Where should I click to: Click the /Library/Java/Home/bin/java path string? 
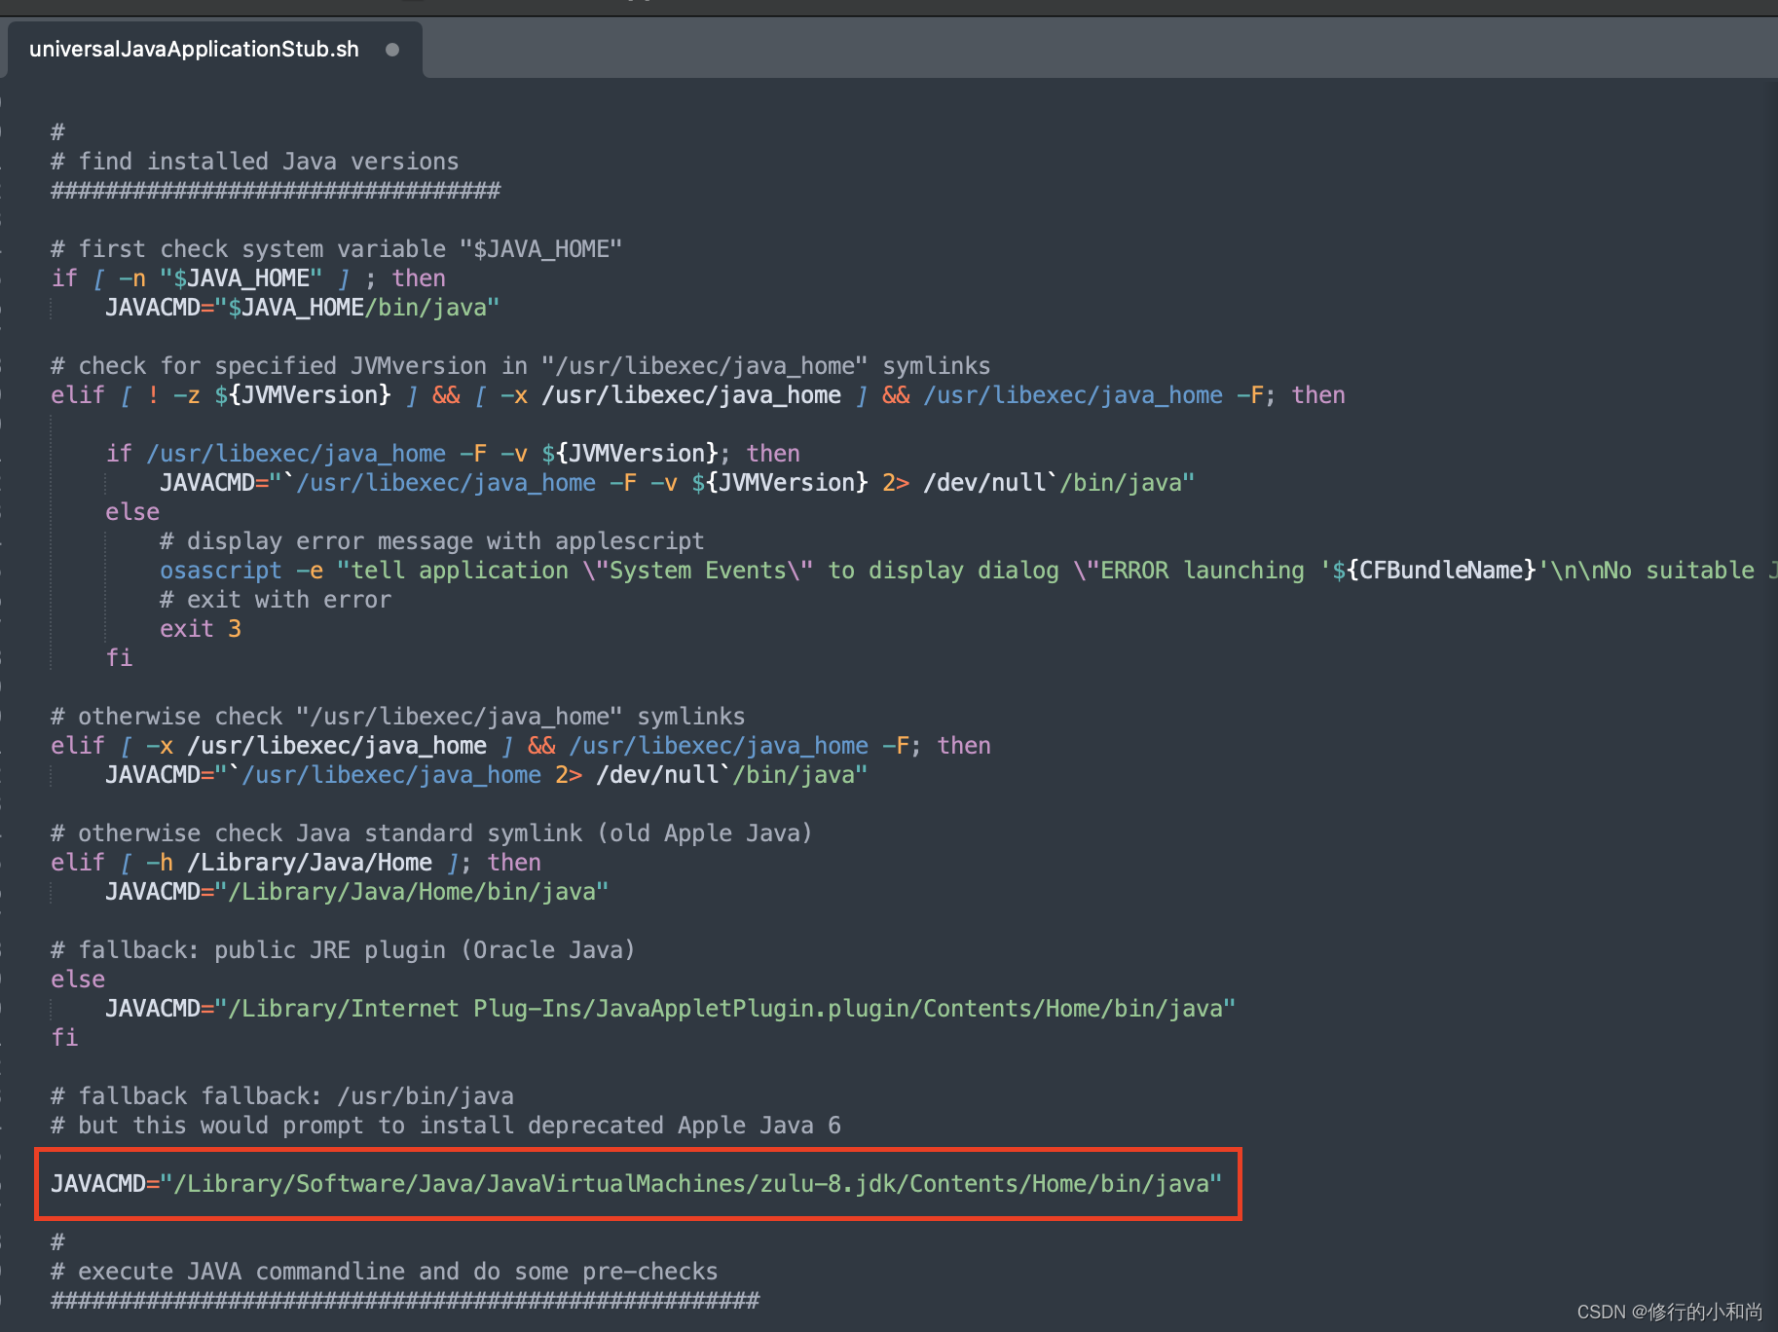[x=414, y=891]
